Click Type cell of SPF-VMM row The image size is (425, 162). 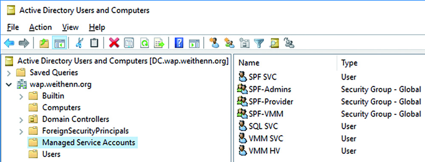(x=381, y=114)
